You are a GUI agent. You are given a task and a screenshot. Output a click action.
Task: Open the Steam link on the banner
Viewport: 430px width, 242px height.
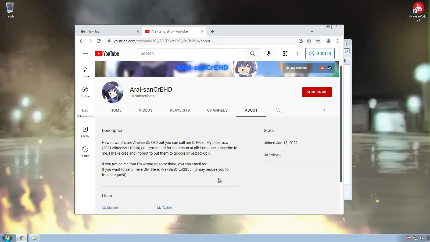click(330, 68)
